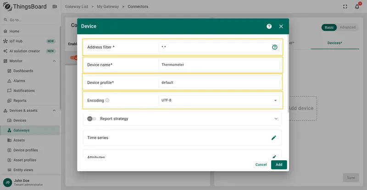Select Gateways in sidebar
This screenshot has width=367, height=190.
(x=30, y=130)
